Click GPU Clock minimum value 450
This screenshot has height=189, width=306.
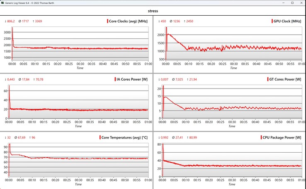162,21
